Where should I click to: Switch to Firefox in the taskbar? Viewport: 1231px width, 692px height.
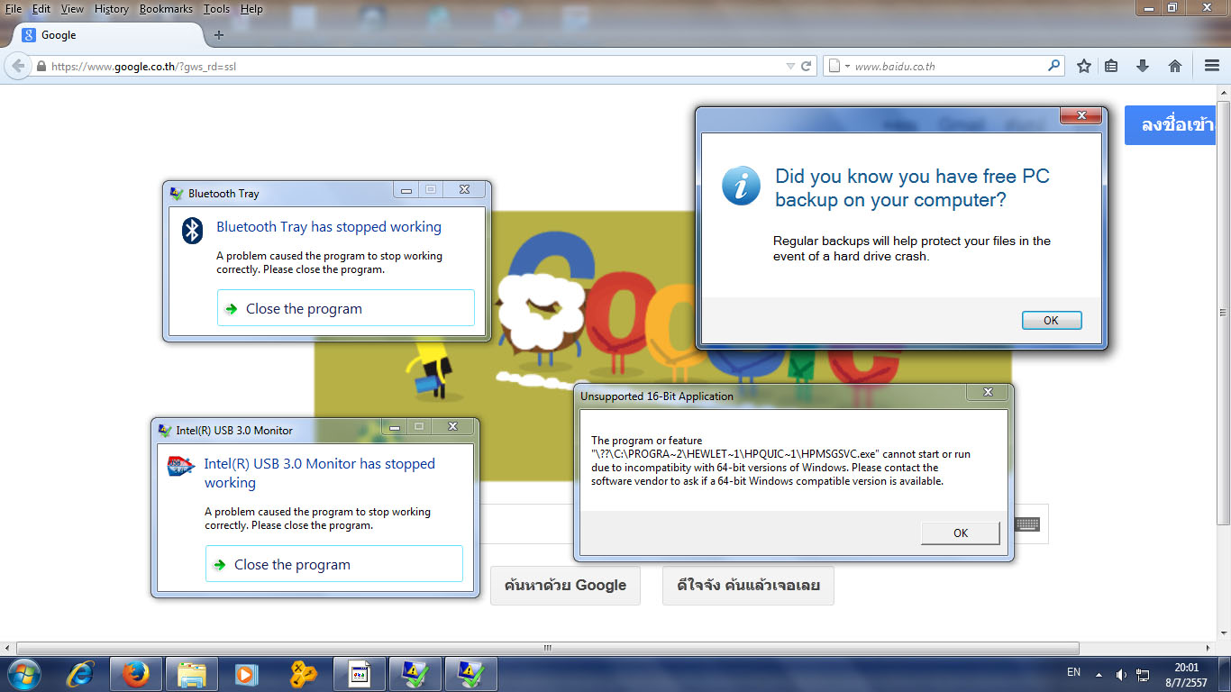(136, 674)
